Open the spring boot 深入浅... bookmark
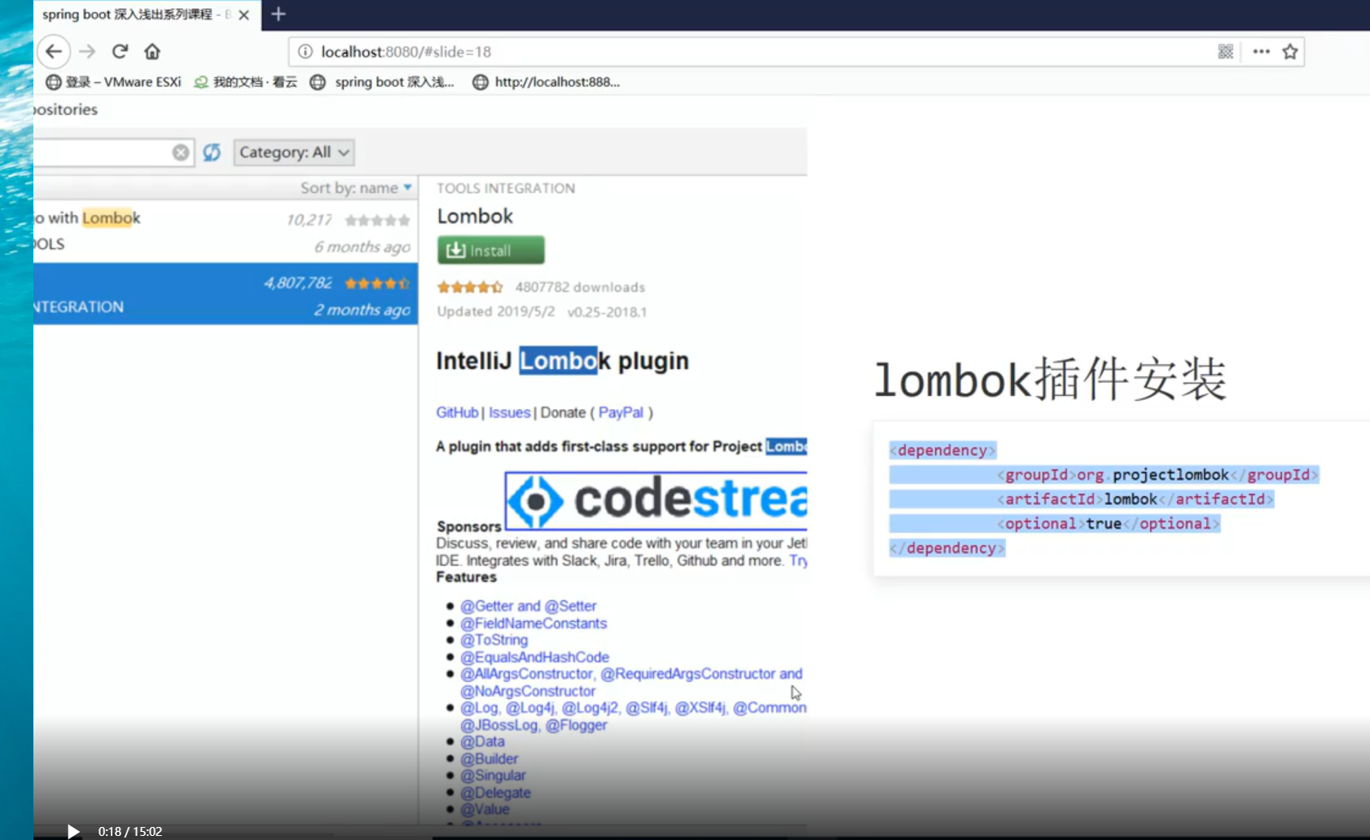Image resolution: width=1370 pixels, height=840 pixels. pos(382,81)
